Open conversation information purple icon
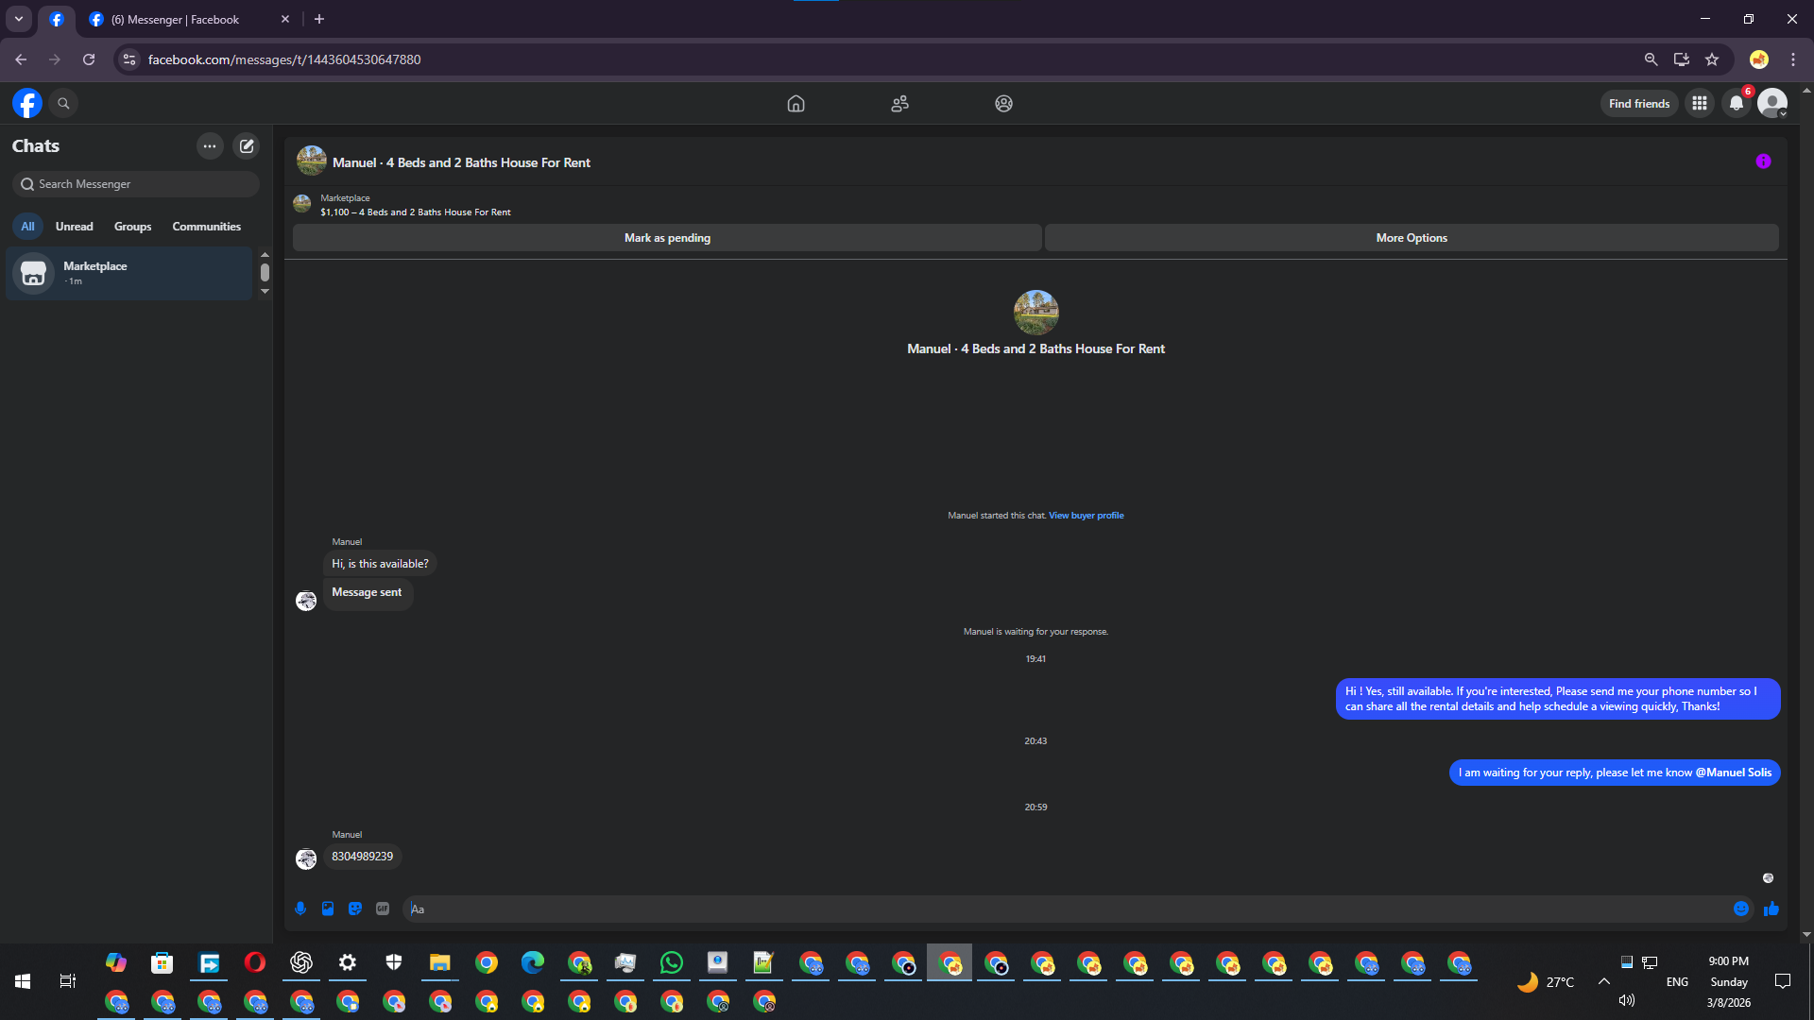Screen dimensions: 1814x1020 coord(1763,161)
